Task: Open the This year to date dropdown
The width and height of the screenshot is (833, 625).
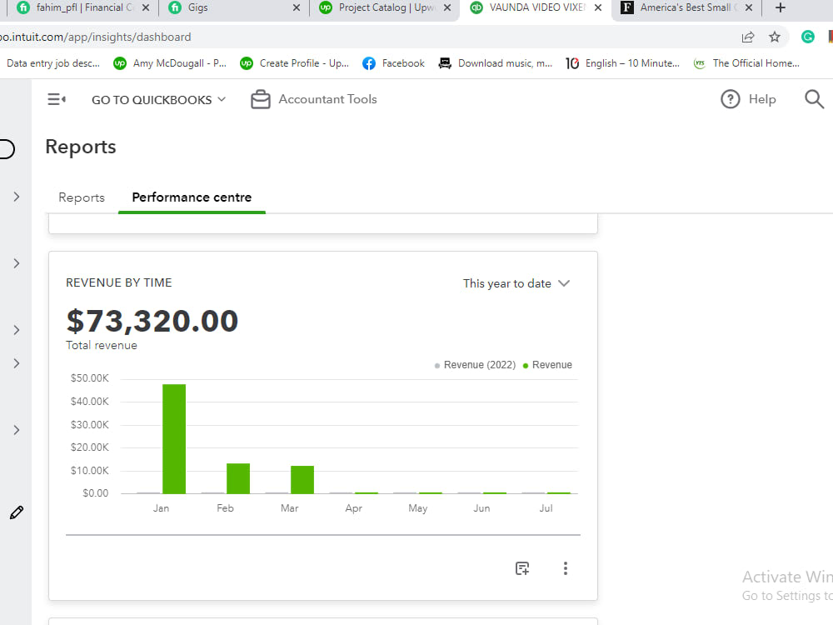Action: pyautogui.click(x=516, y=283)
